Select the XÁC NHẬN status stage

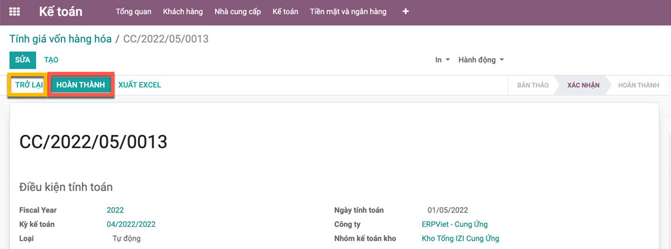point(583,85)
